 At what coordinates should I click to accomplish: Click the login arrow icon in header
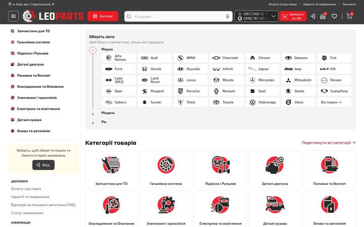(313, 16)
